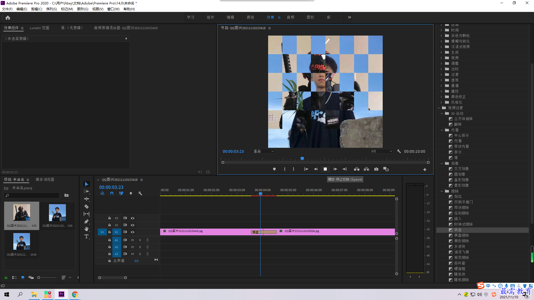Select the 立方体旋转 transition
The width and height of the screenshot is (534, 300).
pos(463,119)
